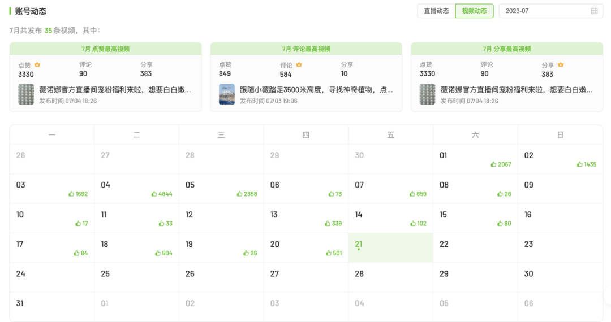Click thumbs-up icon on July 04

154,194
